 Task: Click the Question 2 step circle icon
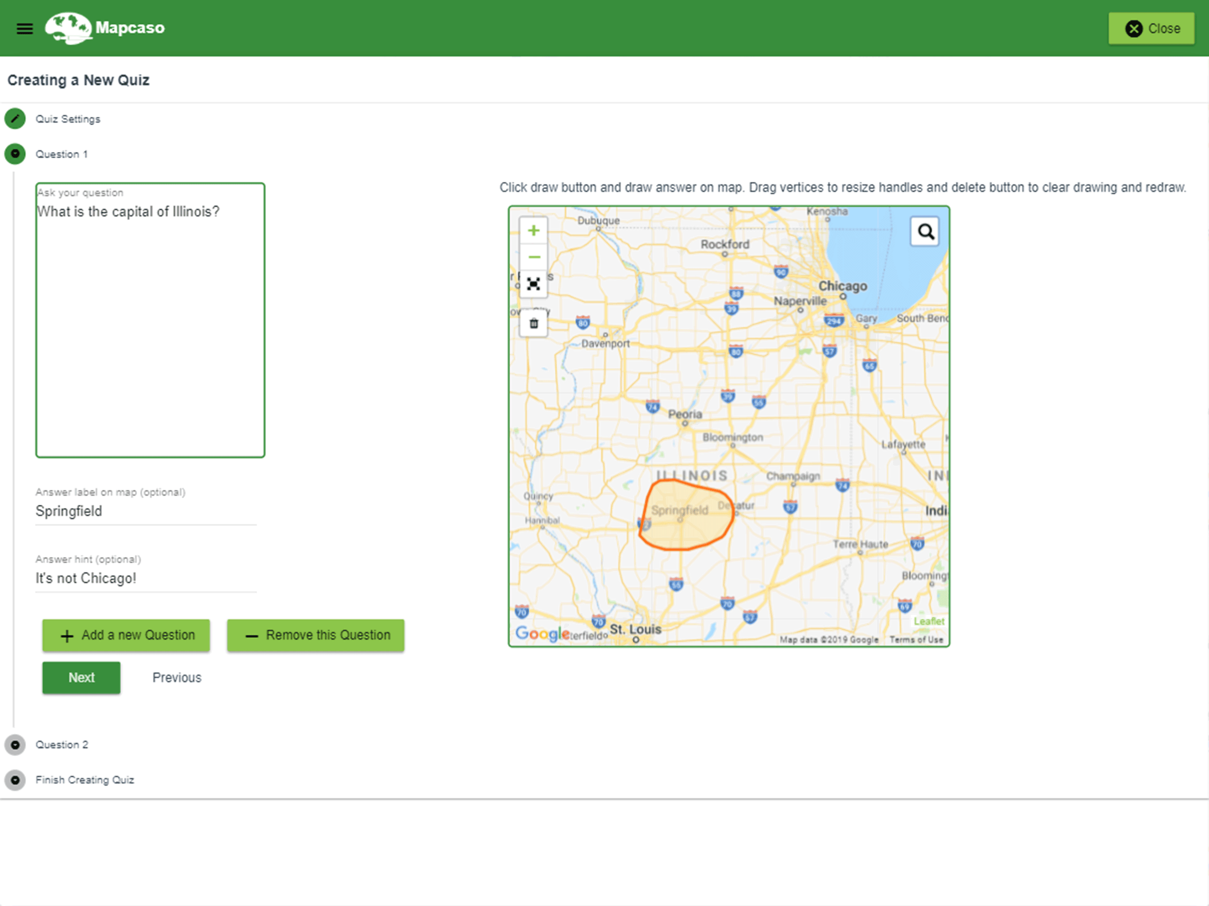15,745
